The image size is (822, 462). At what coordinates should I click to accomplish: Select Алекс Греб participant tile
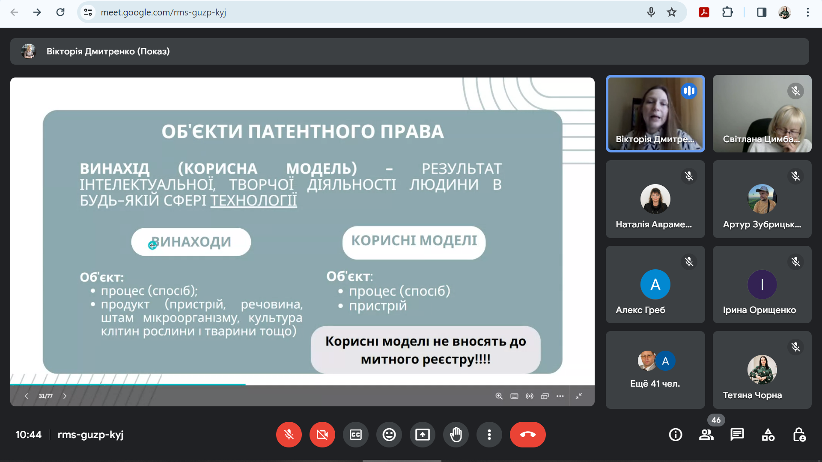point(655,284)
